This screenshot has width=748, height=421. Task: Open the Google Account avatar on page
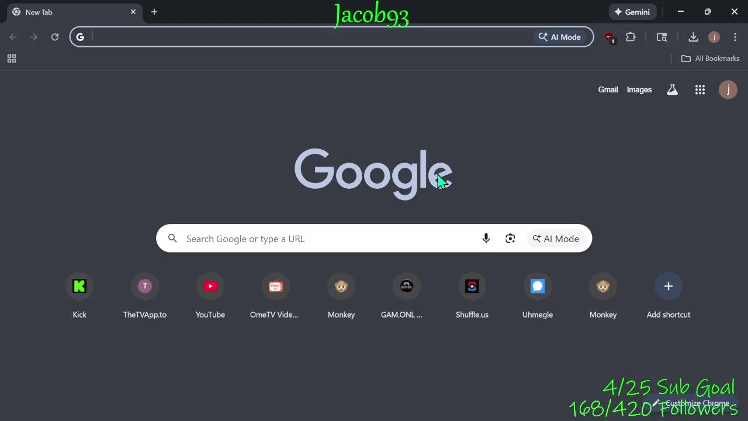[728, 89]
